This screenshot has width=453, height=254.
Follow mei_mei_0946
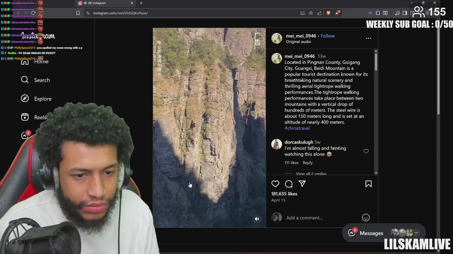(x=327, y=36)
